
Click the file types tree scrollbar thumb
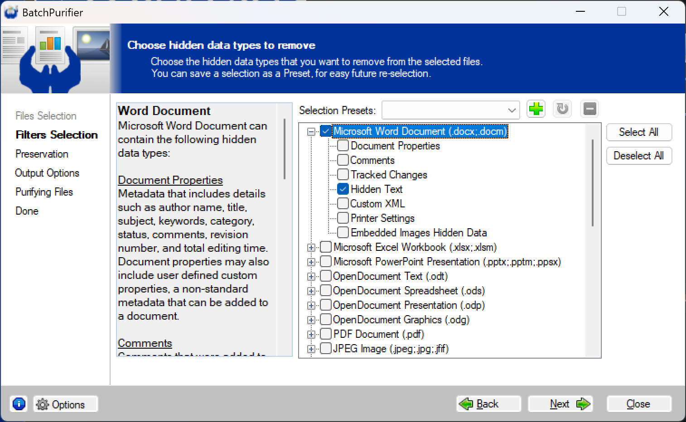coord(593,183)
